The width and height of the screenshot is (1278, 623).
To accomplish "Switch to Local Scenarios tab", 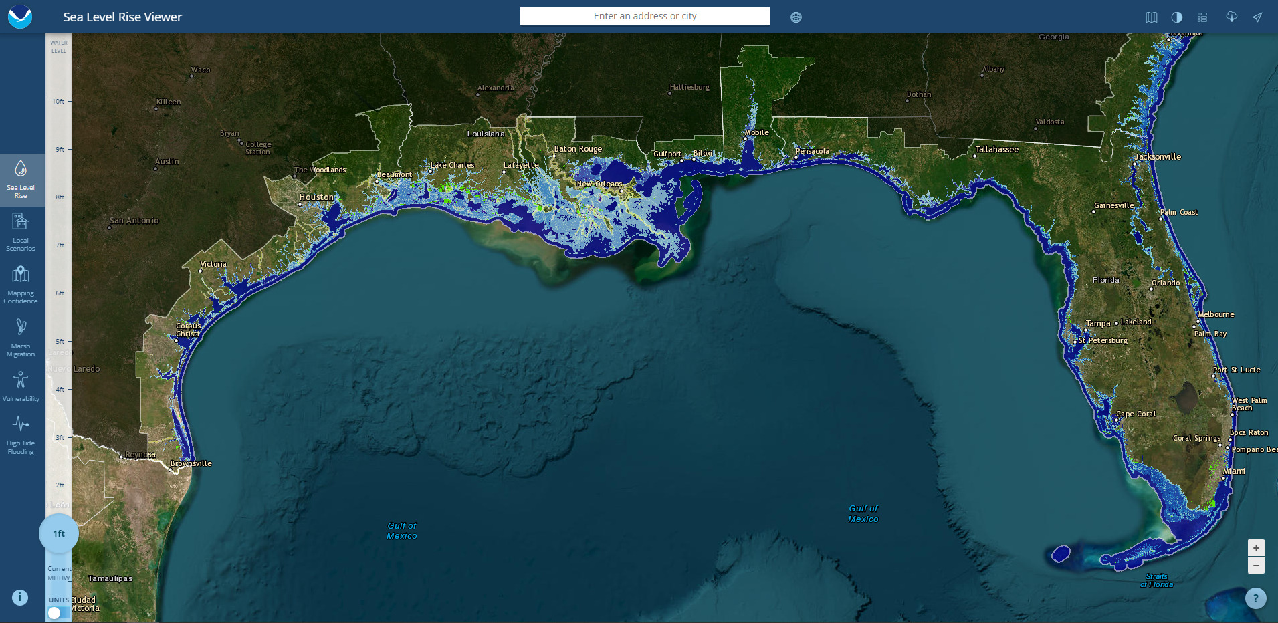I will click(21, 231).
